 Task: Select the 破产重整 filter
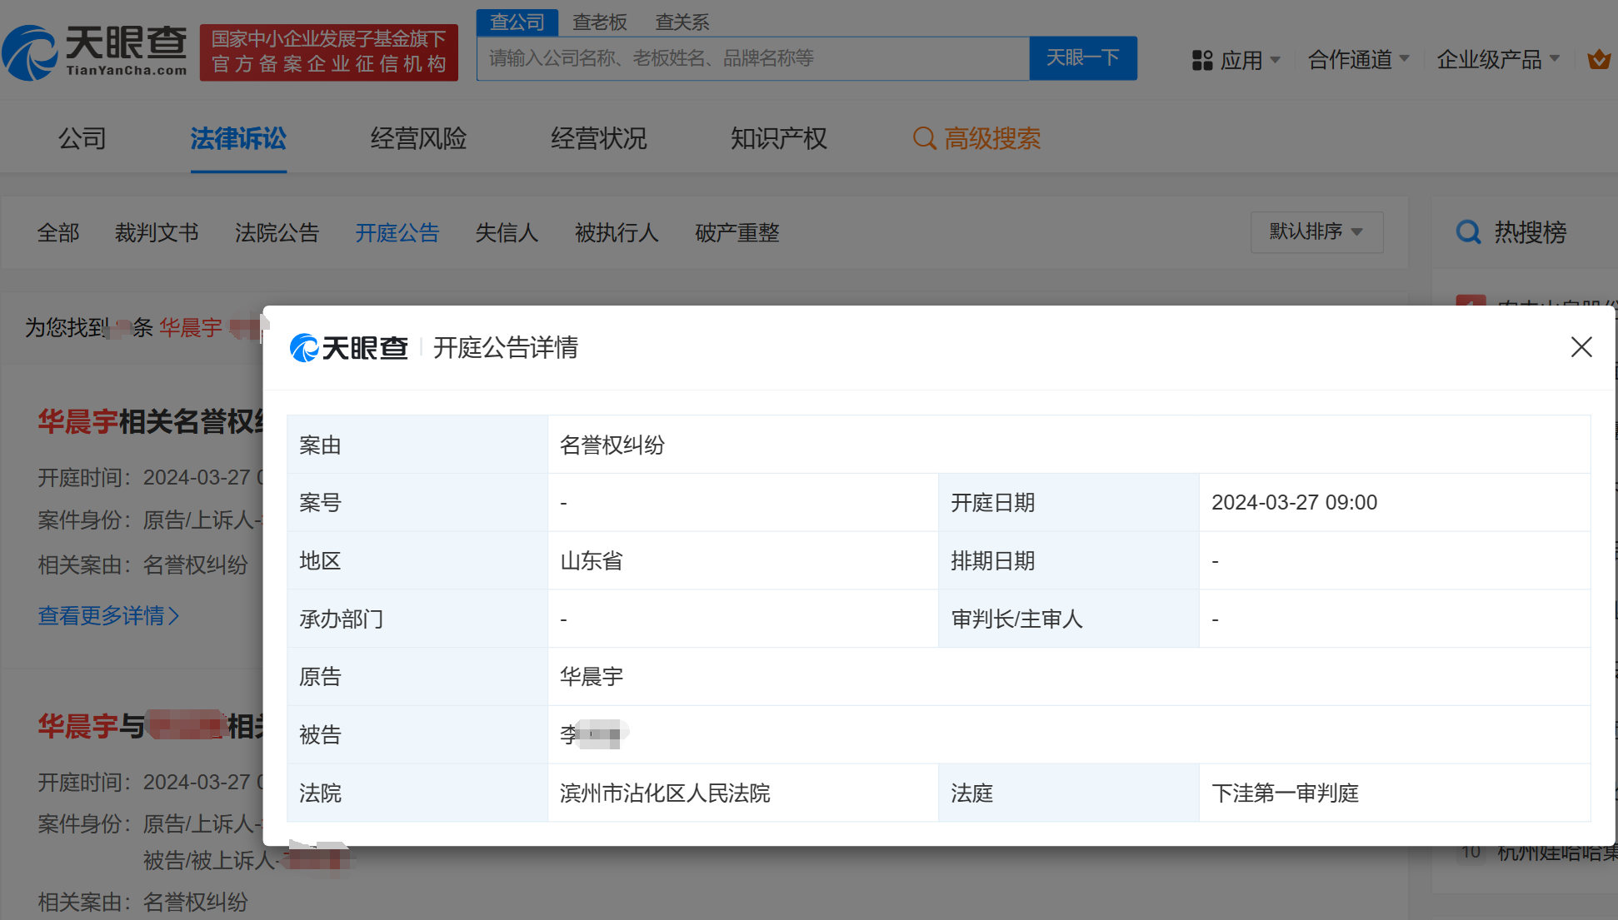pos(737,232)
